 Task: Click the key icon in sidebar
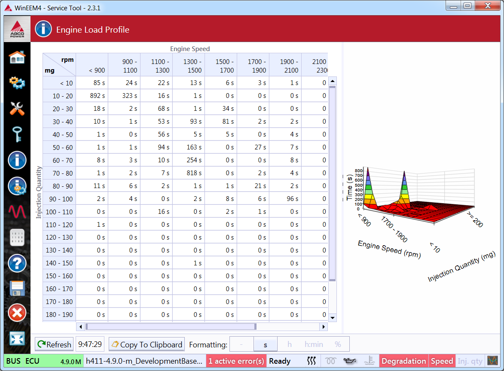coord(17,134)
